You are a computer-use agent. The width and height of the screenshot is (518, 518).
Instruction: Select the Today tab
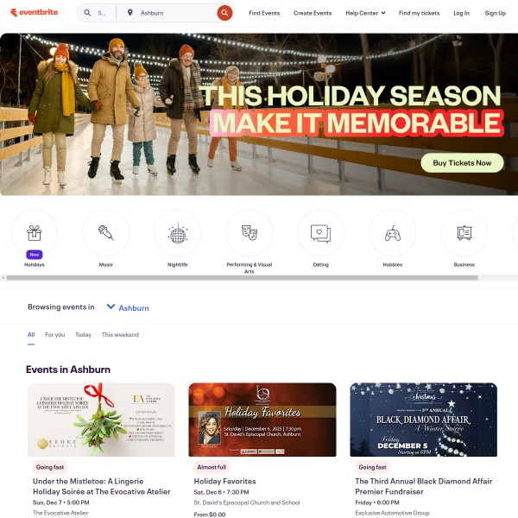point(83,335)
